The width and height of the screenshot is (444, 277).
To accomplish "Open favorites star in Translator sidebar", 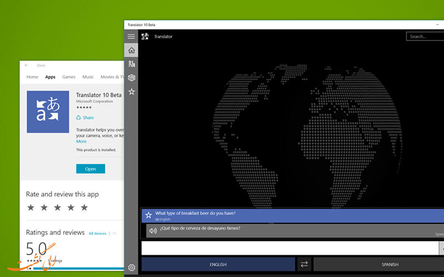I will pyautogui.click(x=132, y=91).
